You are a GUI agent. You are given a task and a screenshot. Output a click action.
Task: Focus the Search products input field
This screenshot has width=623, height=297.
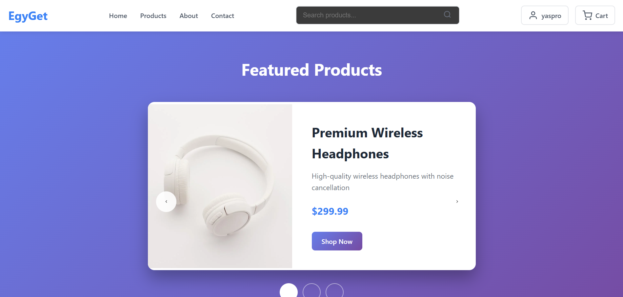point(378,15)
